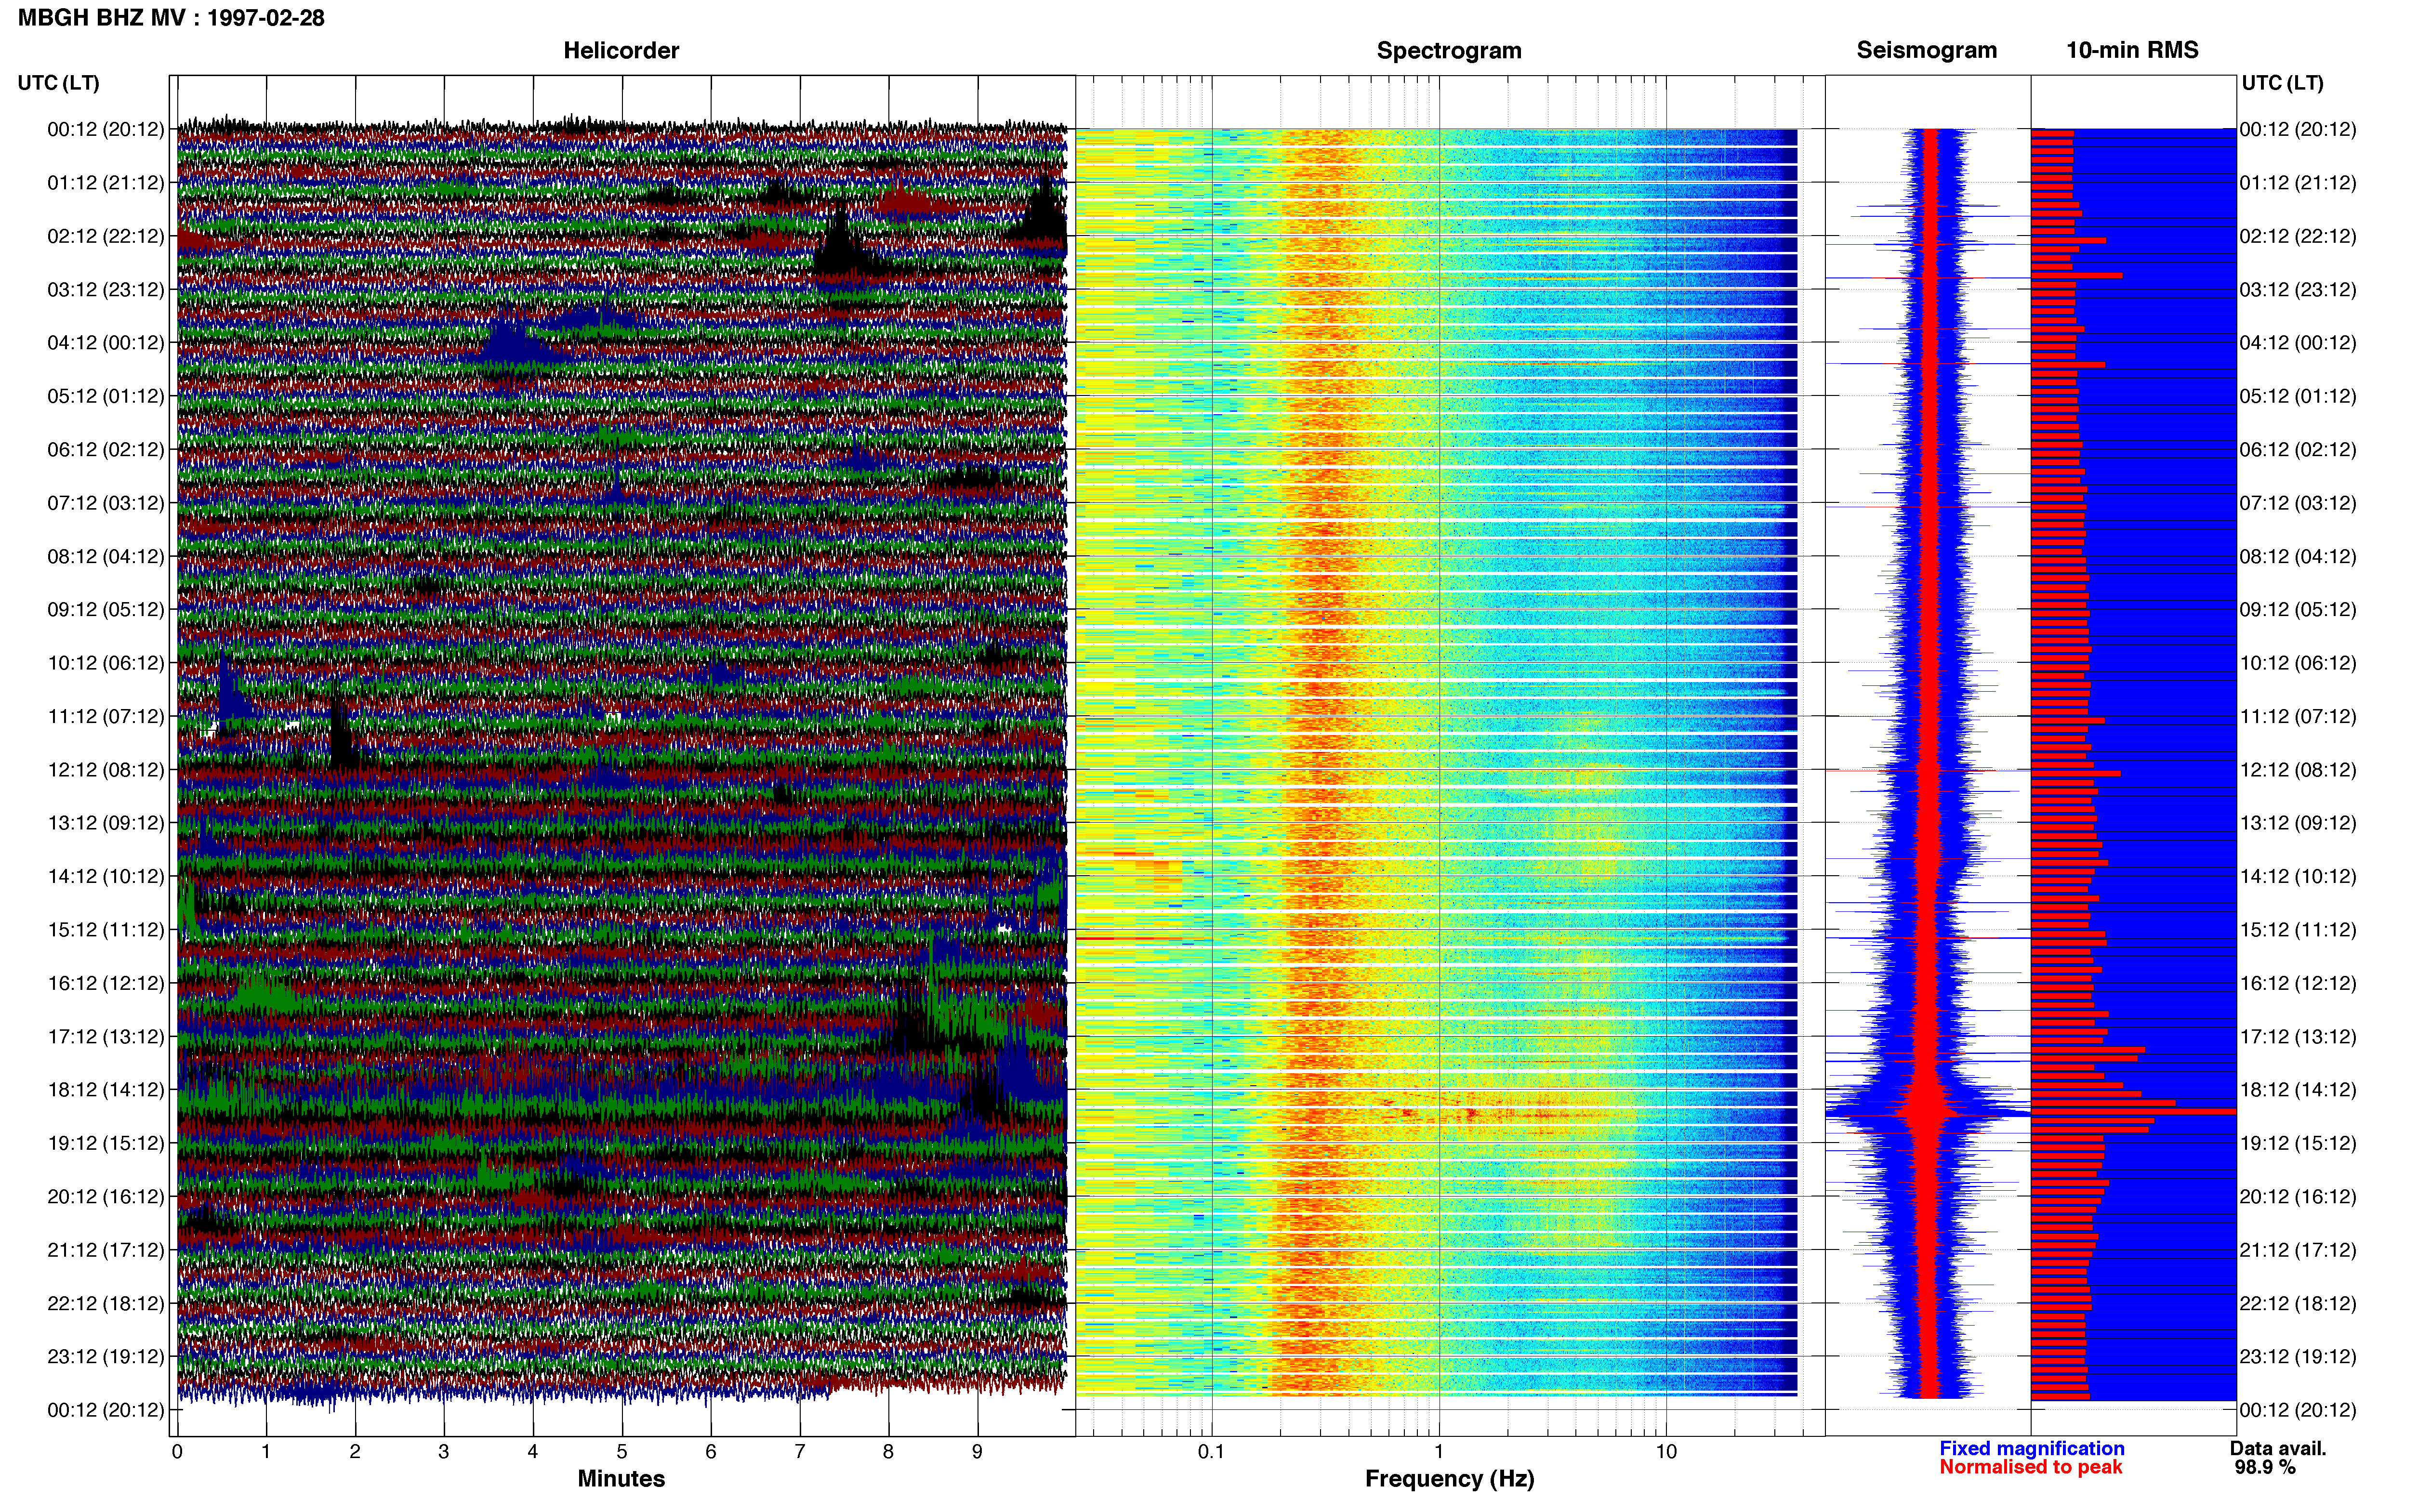2418x1512 pixels.
Task: Click the left '01:12 (21:12)' time label
Action: (x=106, y=183)
